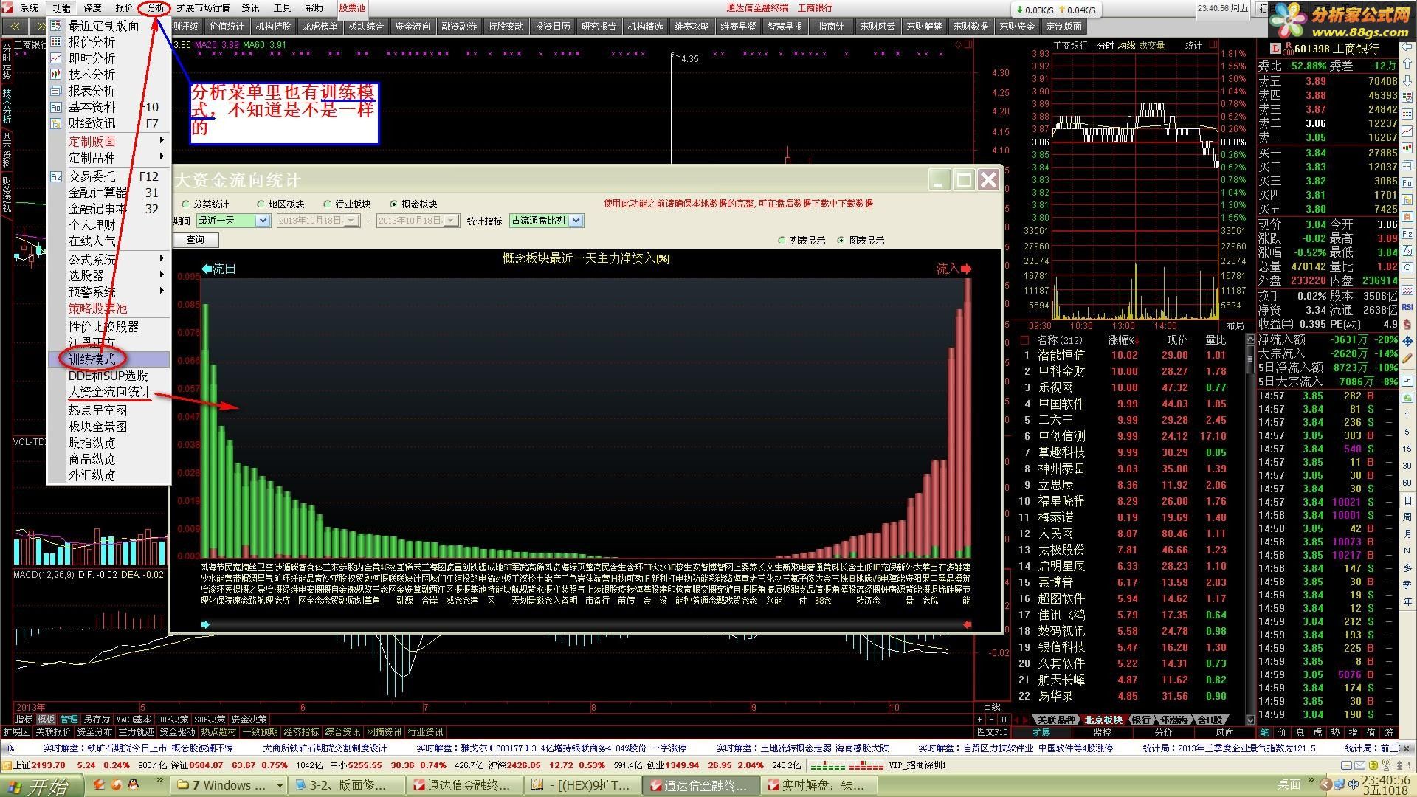Click the 监控 tab below stock list
Viewport: 1417px width, 797px height.
click(x=1102, y=733)
